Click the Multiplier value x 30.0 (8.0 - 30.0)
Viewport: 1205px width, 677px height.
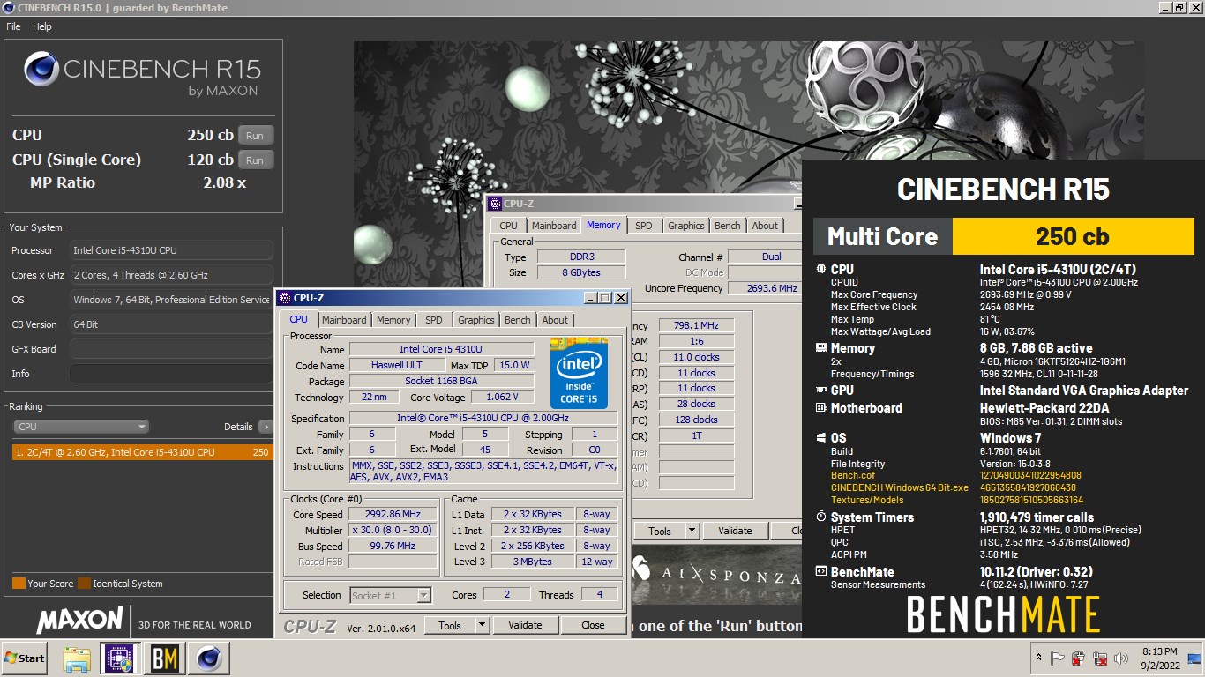click(x=393, y=530)
